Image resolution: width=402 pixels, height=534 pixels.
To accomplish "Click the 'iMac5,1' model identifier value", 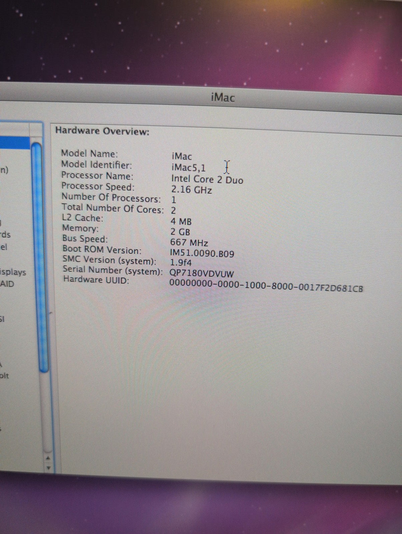I will (188, 167).
